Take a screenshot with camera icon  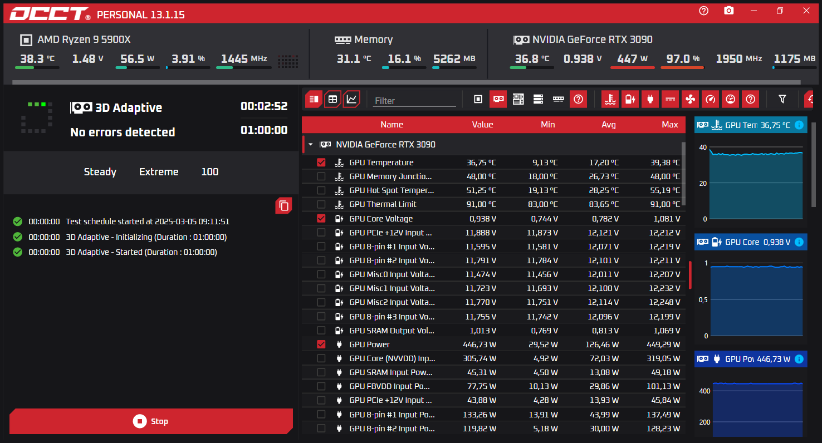pos(728,11)
